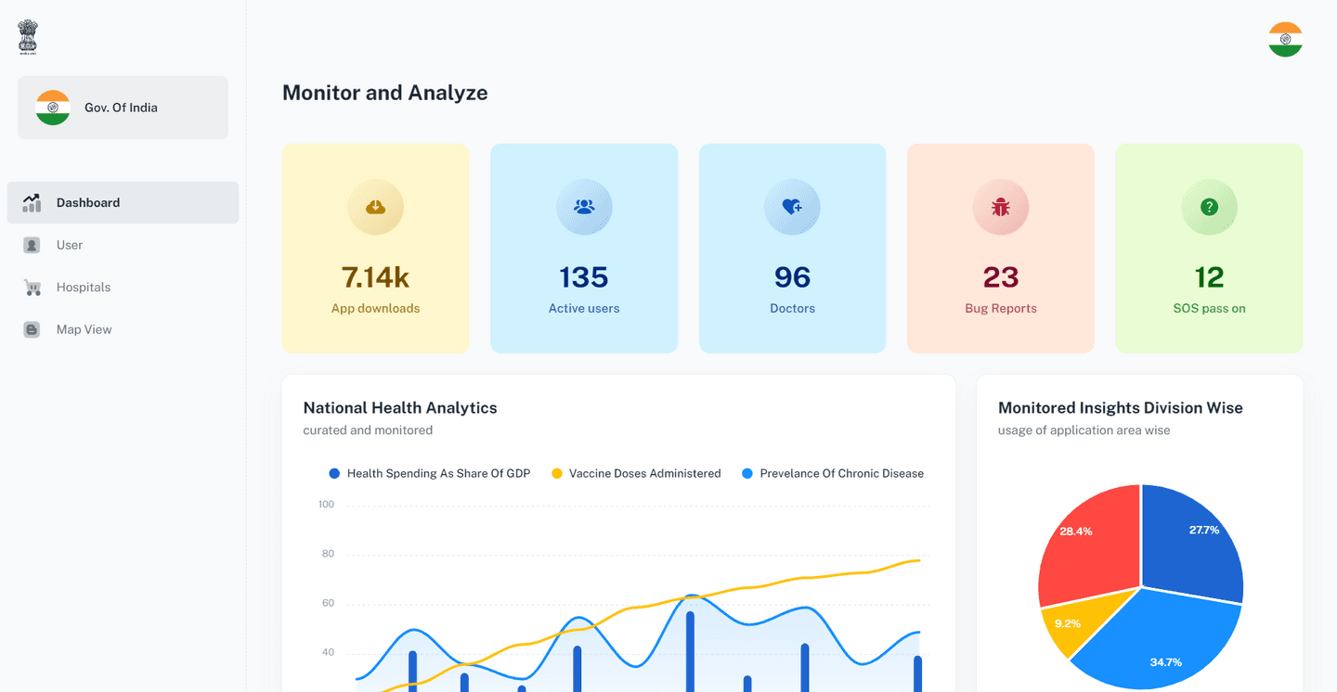Click the 12 SOS pass on value
This screenshot has height=692, width=1337.
(x=1209, y=277)
